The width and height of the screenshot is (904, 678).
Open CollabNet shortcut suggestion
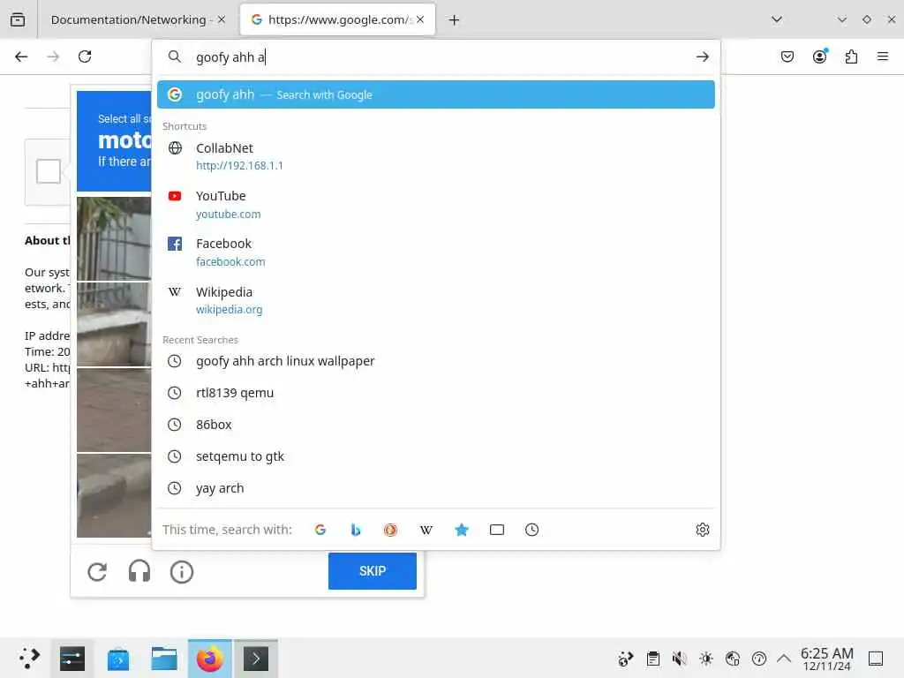(x=436, y=156)
